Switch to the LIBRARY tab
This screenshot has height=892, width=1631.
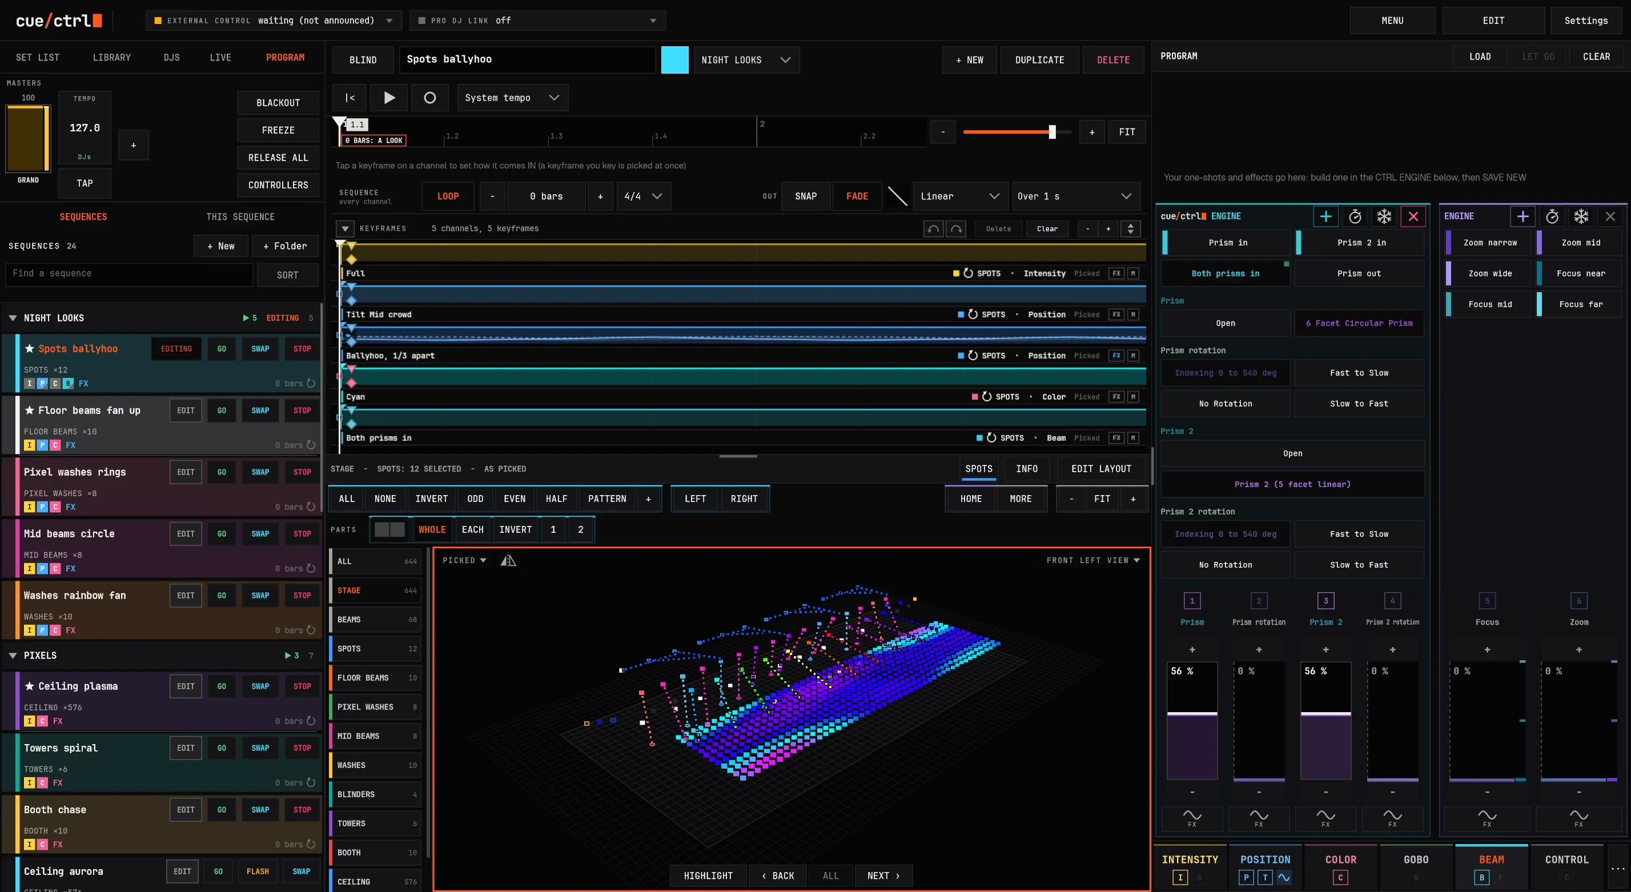click(x=111, y=57)
